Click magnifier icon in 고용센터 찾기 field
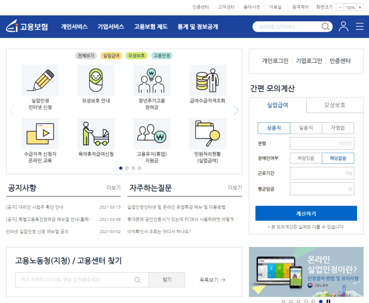 pos(138,280)
